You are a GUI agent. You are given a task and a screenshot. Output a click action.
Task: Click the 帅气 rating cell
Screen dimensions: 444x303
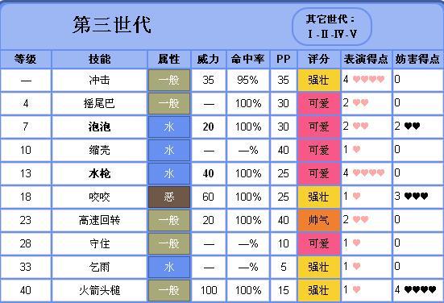click(319, 220)
